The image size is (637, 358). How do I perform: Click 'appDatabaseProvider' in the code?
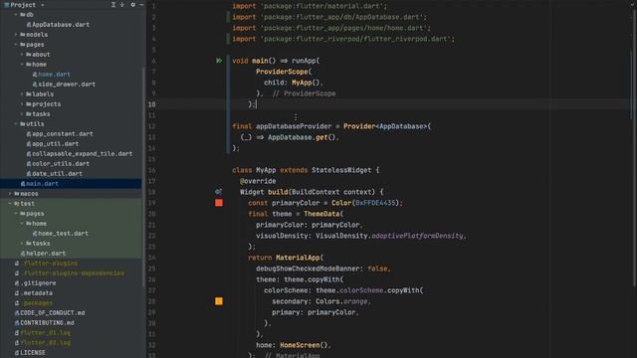[x=294, y=126]
